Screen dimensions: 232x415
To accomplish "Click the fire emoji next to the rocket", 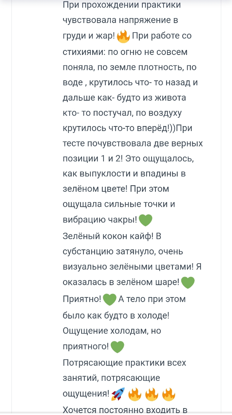I will click(x=135, y=394).
